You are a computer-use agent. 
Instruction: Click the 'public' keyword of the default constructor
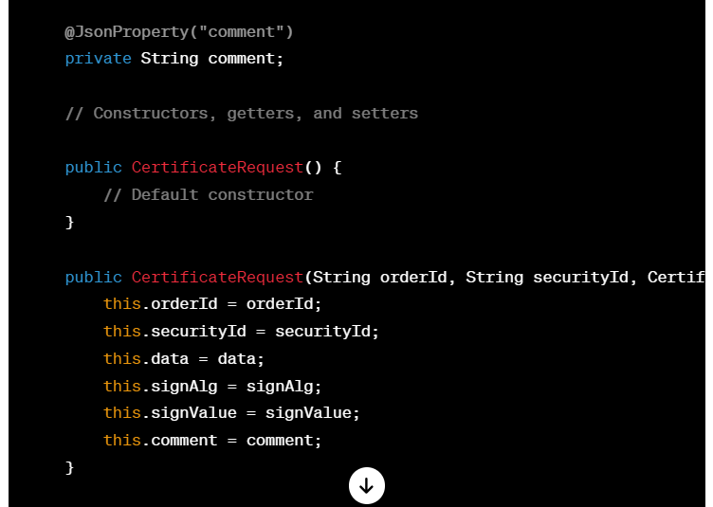93,168
